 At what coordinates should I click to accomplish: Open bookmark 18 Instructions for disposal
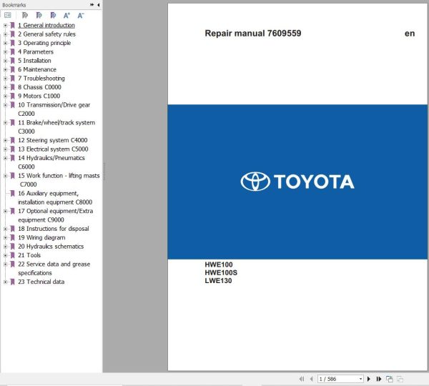click(x=54, y=229)
